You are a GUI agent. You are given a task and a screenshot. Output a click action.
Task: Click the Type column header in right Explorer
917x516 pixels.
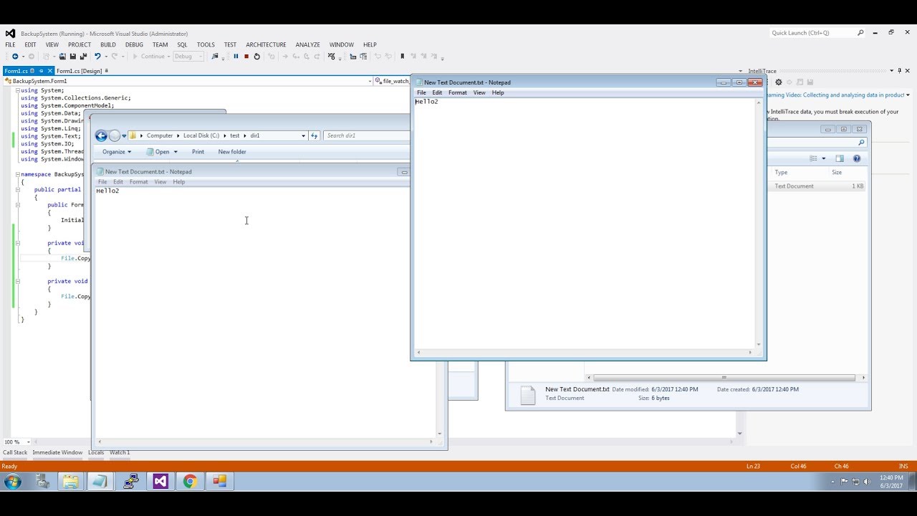point(781,172)
